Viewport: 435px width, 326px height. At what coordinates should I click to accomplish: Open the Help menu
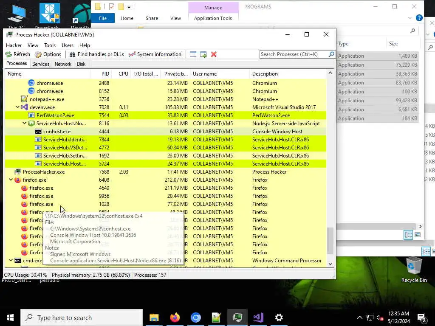coord(85,45)
